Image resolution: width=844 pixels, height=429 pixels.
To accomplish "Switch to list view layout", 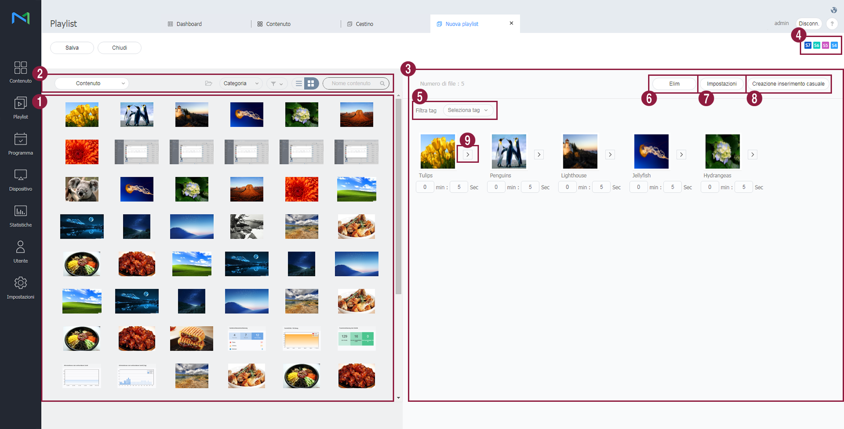I will 299,83.
